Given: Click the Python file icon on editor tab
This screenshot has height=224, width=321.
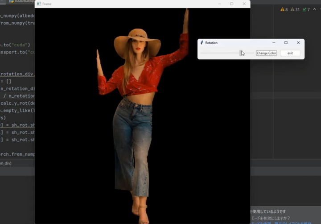Looking at the screenshot, I should click(12, 1).
